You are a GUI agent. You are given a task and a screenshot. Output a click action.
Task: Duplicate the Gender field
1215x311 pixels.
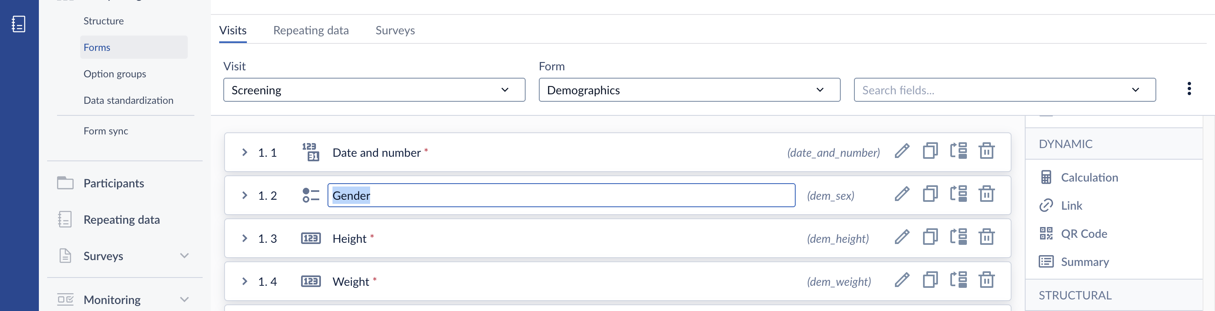pos(930,194)
